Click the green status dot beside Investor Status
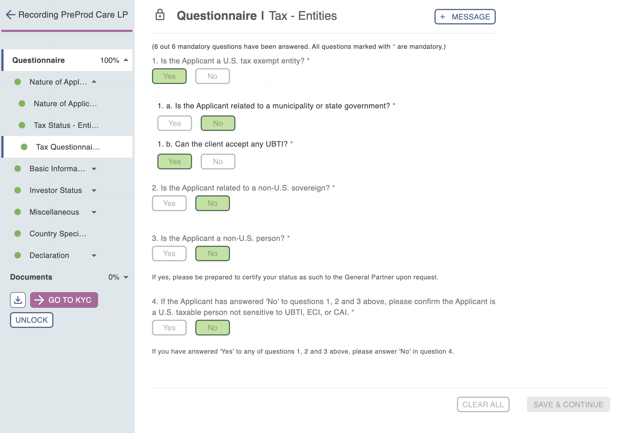Image resolution: width=629 pixels, height=433 pixels. 18,190
